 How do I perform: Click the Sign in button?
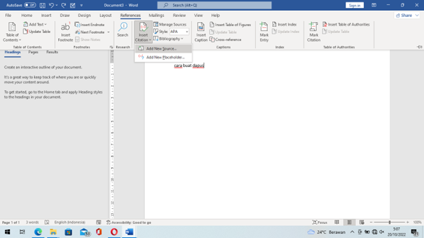click(355, 5)
